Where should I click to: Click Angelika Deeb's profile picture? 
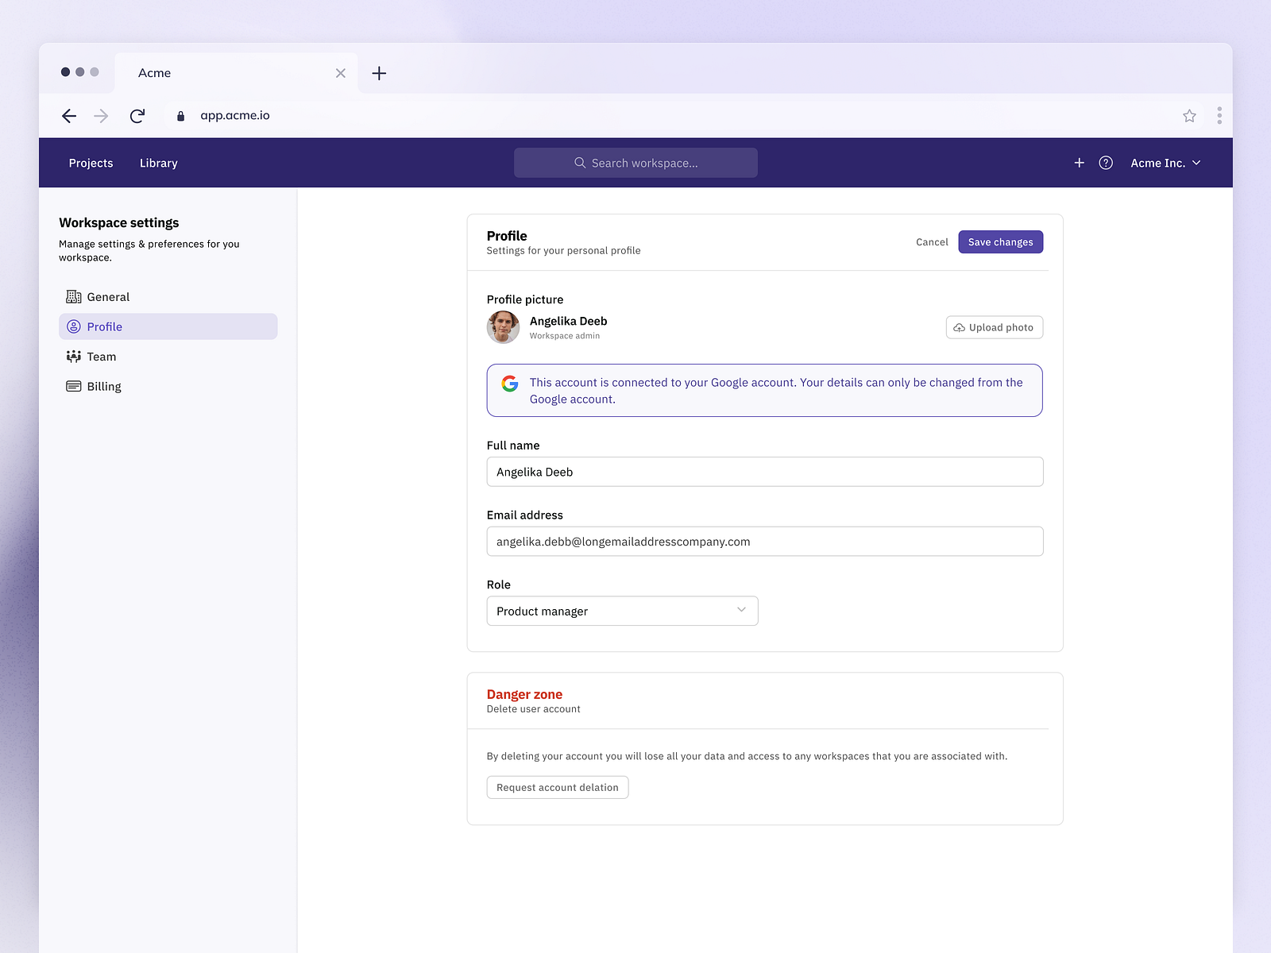[x=502, y=327]
